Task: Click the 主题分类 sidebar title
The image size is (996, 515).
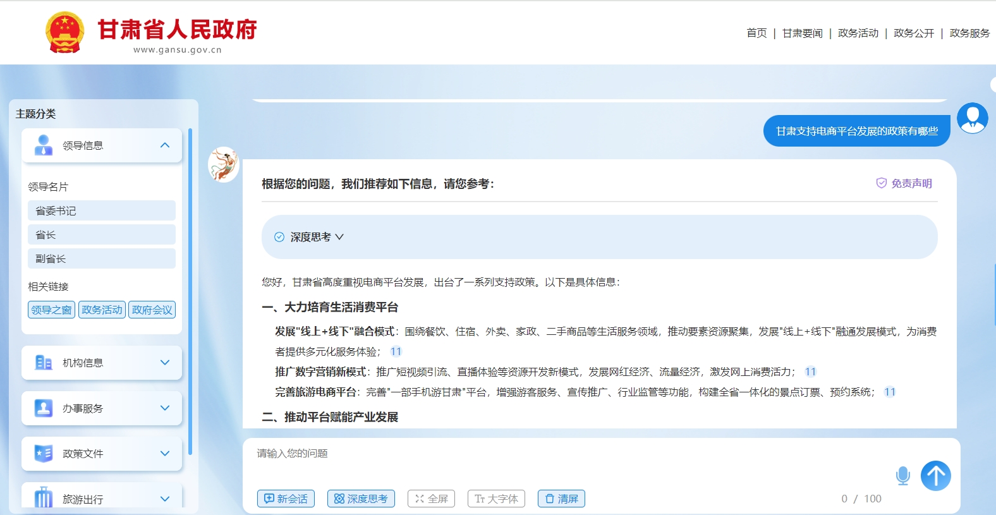Action: click(x=36, y=114)
